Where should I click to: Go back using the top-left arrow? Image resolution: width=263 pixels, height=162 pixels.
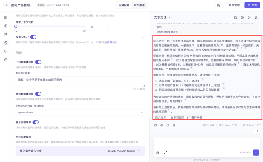click(6, 5)
